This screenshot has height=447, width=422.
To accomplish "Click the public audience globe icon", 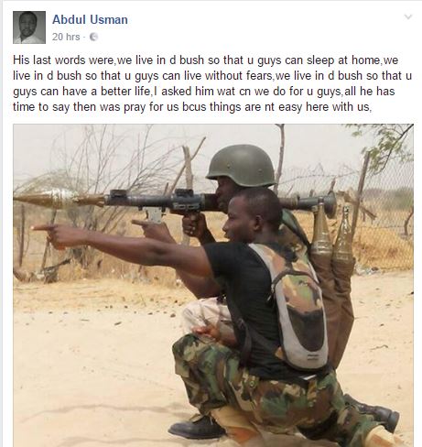I will 93,37.
